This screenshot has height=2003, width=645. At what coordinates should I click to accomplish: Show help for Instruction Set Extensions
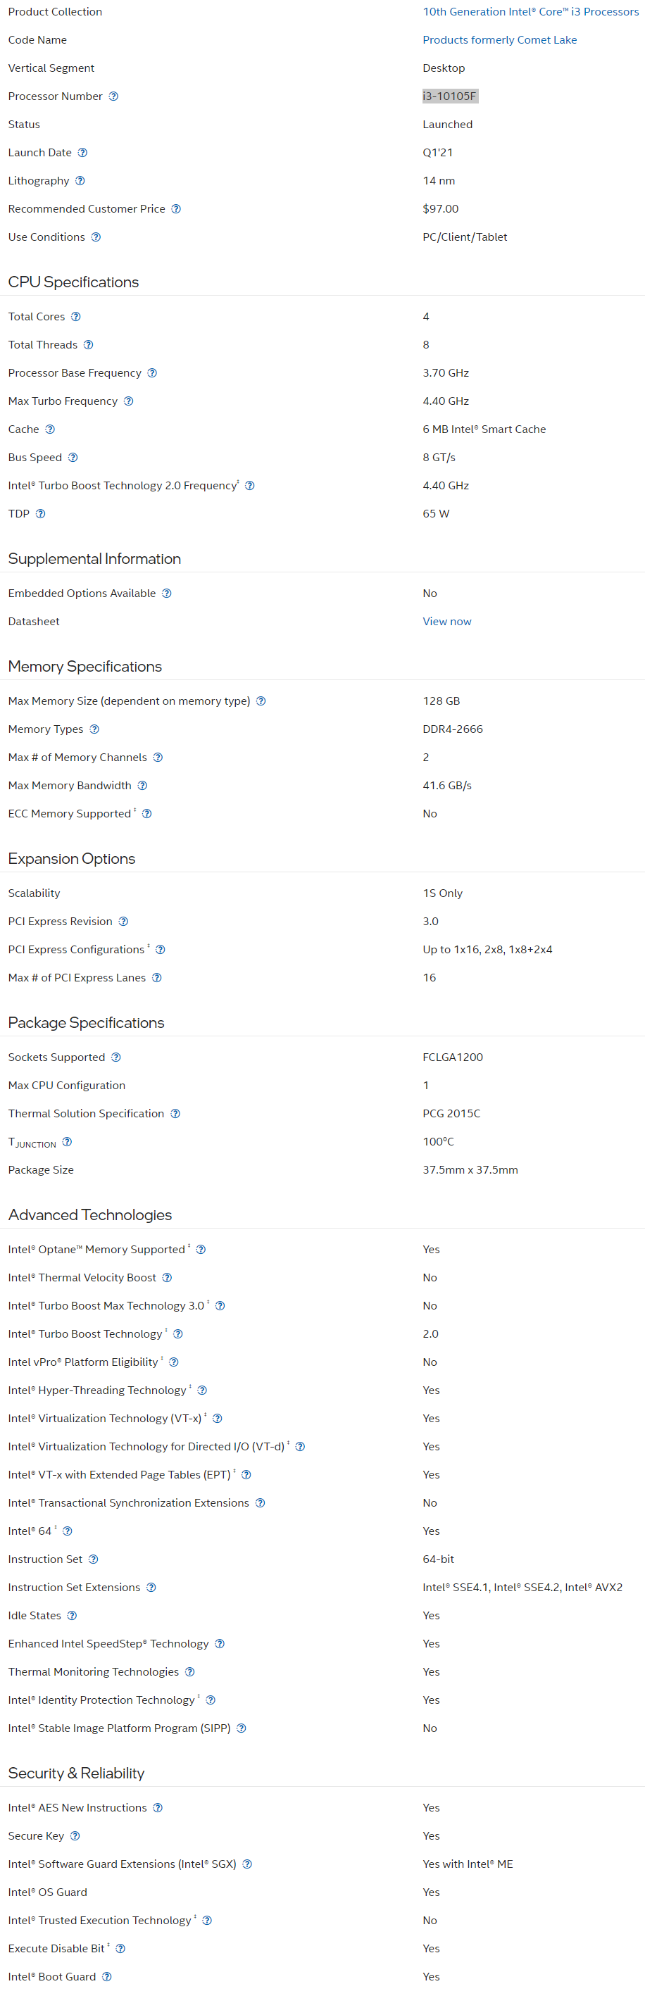(151, 1587)
